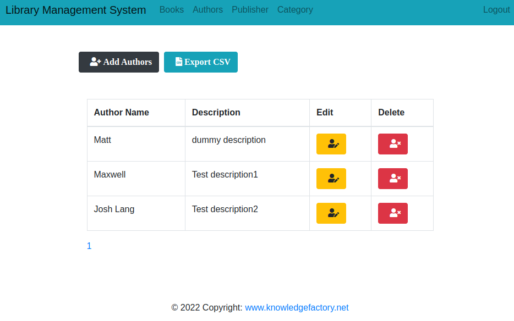Open the Authors menu item
514x321 pixels.
[208, 10]
